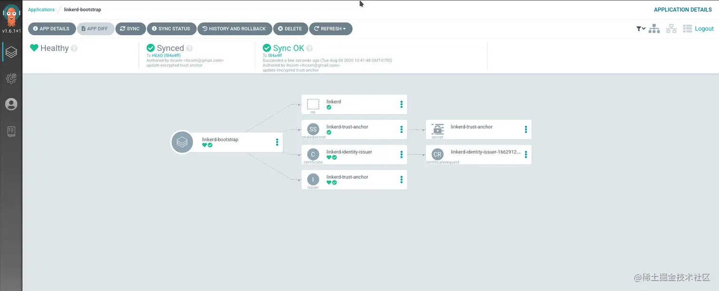Click linkerd-identity-issuer node label

pyautogui.click(x=349, y=152)
